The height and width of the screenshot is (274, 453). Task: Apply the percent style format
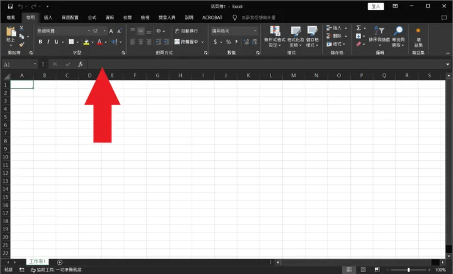click(x=228, y=42)
